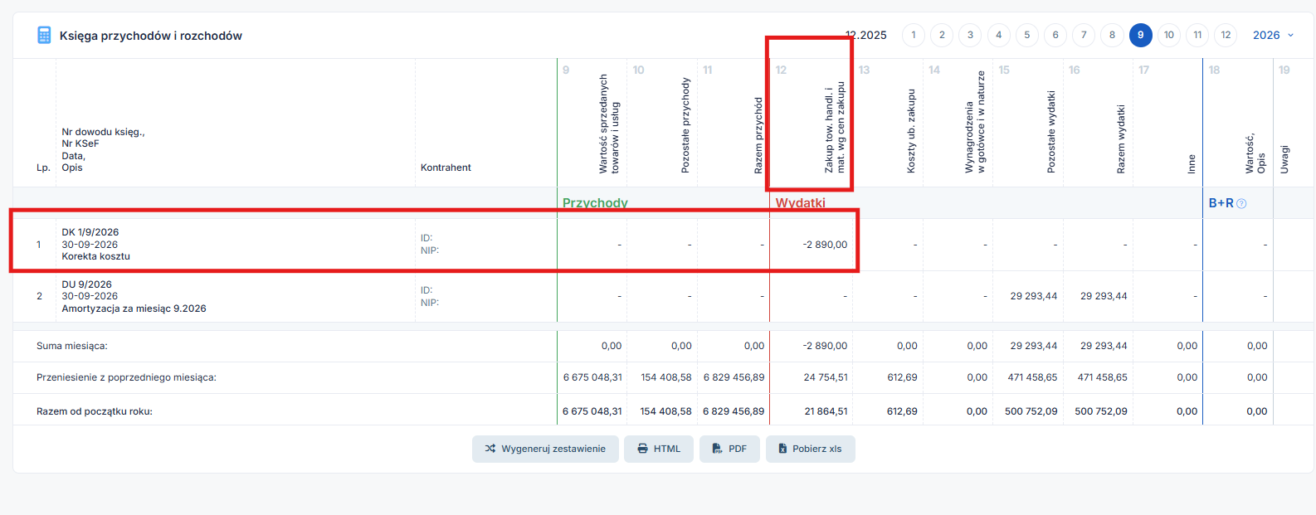Select the active month 9 circle
Screen dimensions: 1316x515
[1141, 35]
